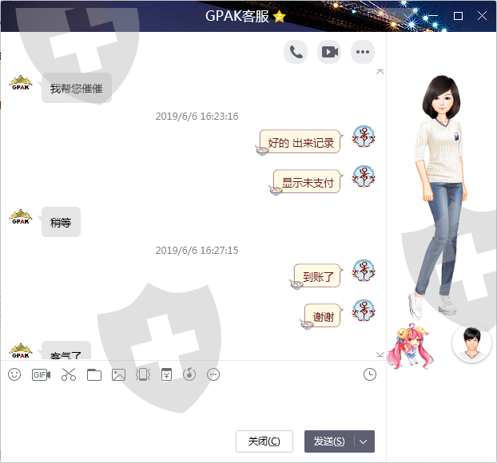Click own avatar beside 谢谢
Image resolution: width=497 pixels, height=463 pixels.
point(364,311)
